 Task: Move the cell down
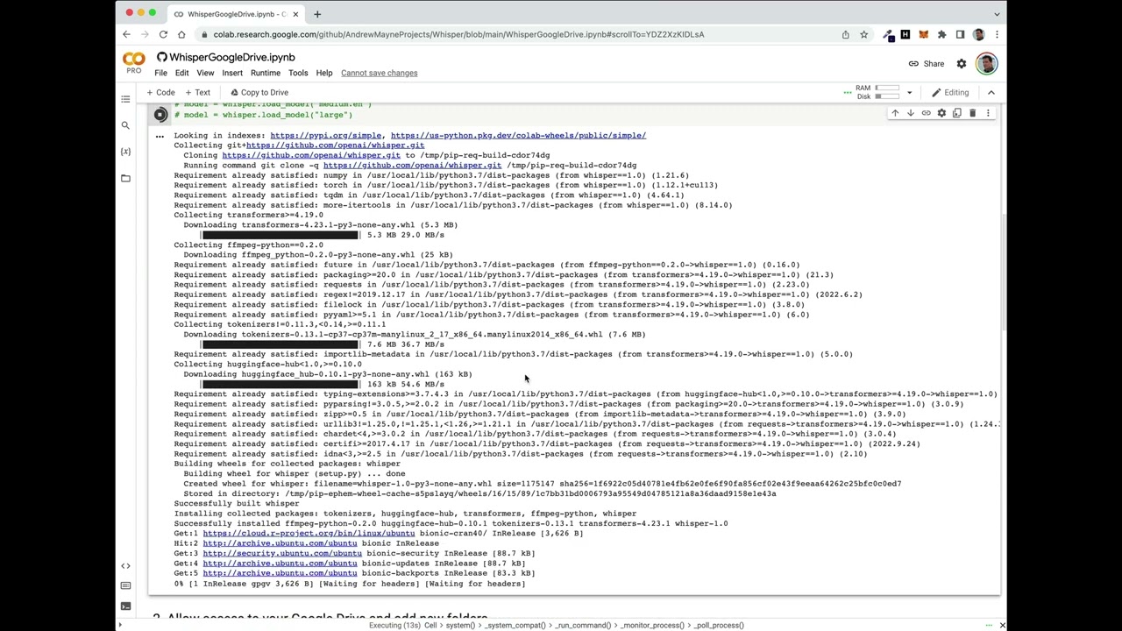pos(910,113)
